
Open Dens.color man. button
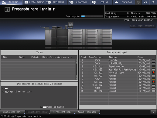pyautogui.click(x=13, y=112)
